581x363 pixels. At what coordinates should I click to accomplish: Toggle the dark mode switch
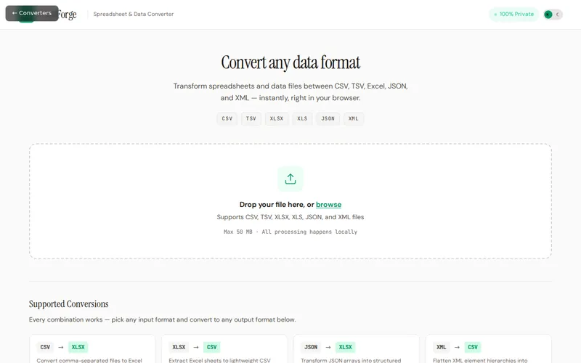553,15
